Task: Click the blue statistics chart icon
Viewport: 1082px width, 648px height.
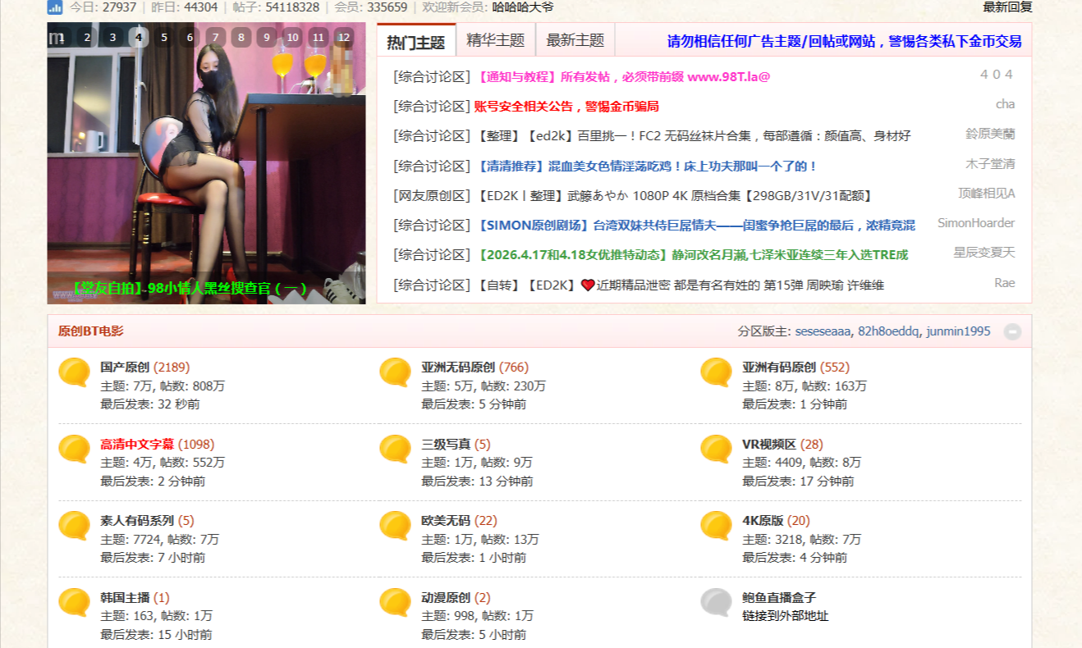Action: 55,7
